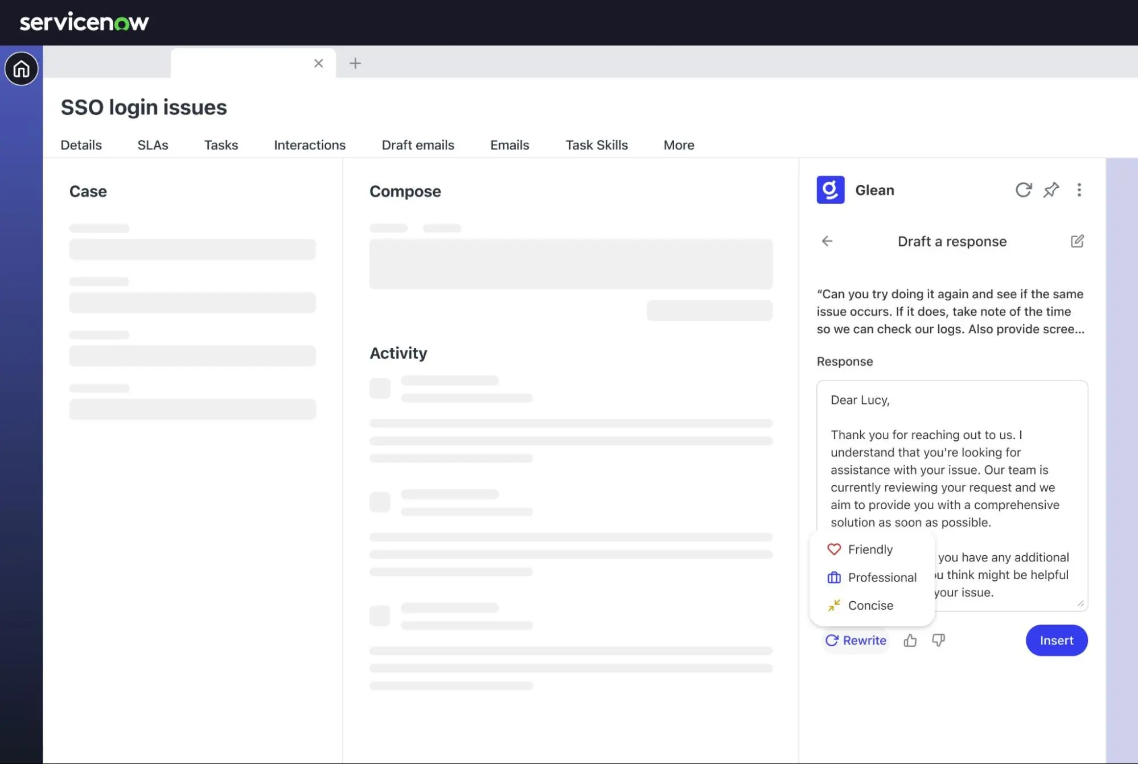Image resolution: width=1138 pixels, height=764 pixels.
Task: Give thumbs down to the response
Action: tap(938, 641)
